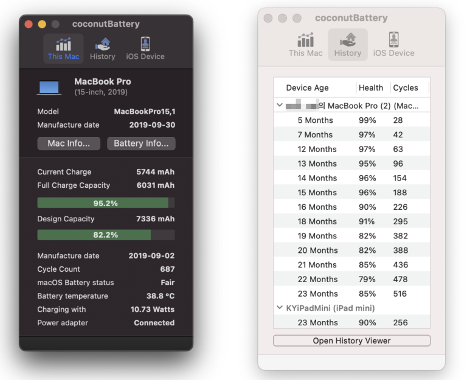
Task: Click the Battery temperature 38.8 °C value
Action: click(x=161, y=295)
